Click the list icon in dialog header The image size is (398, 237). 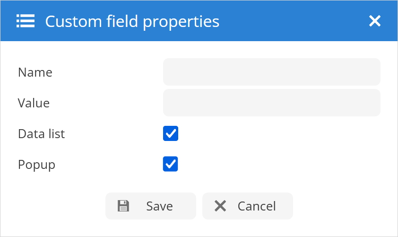coord(25,21)
